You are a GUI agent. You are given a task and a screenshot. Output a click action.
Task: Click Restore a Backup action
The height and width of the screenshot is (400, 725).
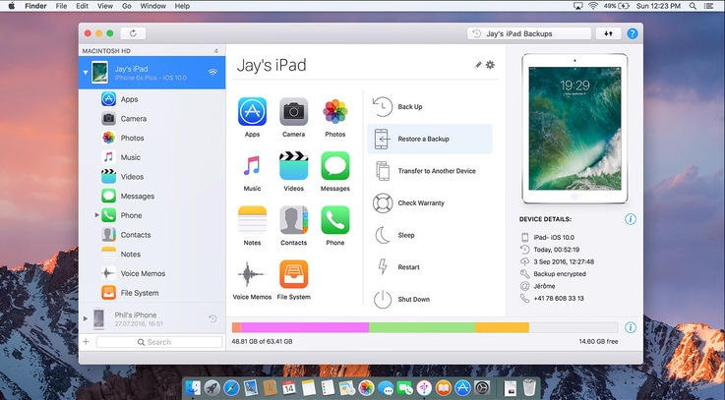(x=430, y=139)
